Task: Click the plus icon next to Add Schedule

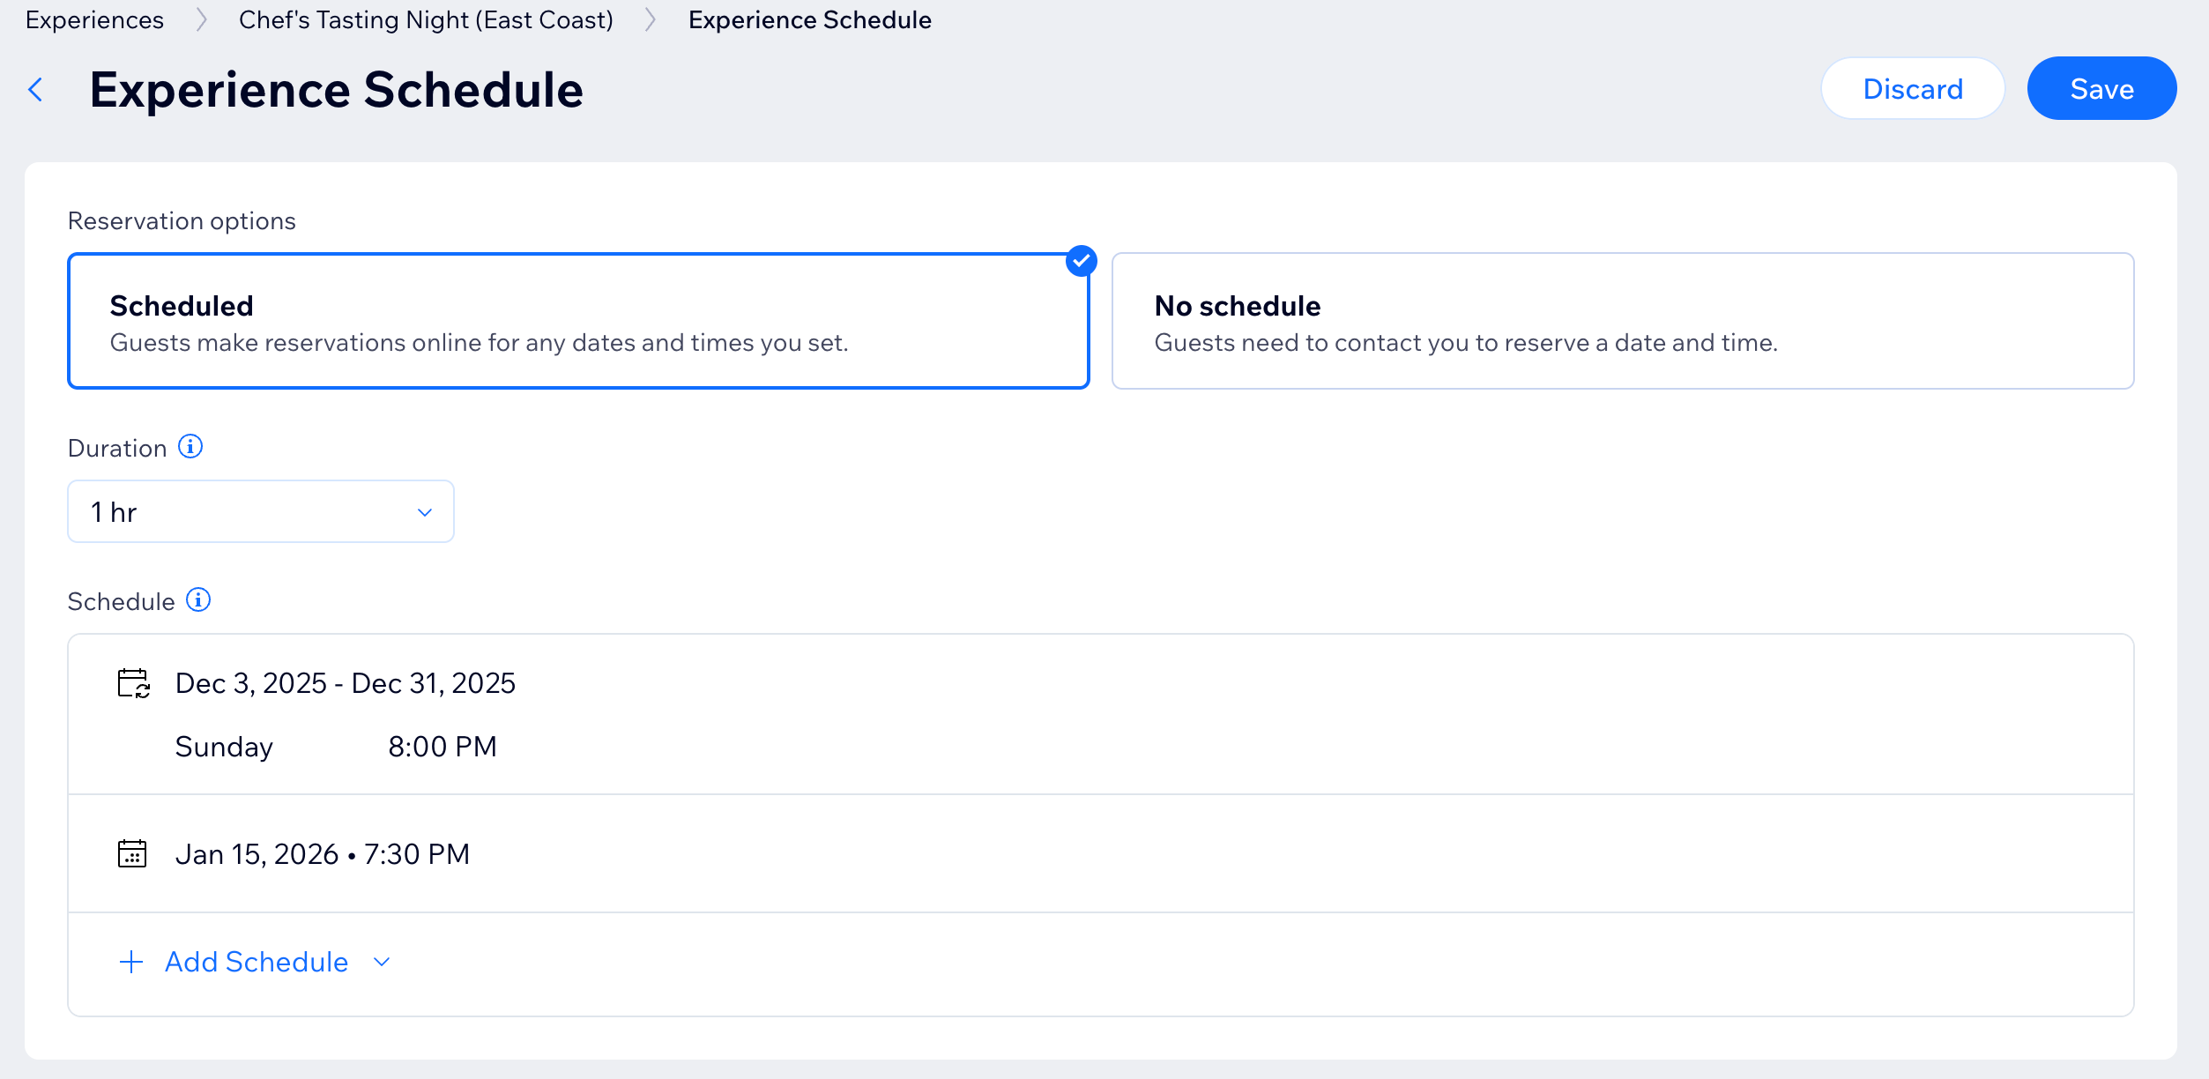Action: pyautogui.click(x=131, y=962)
